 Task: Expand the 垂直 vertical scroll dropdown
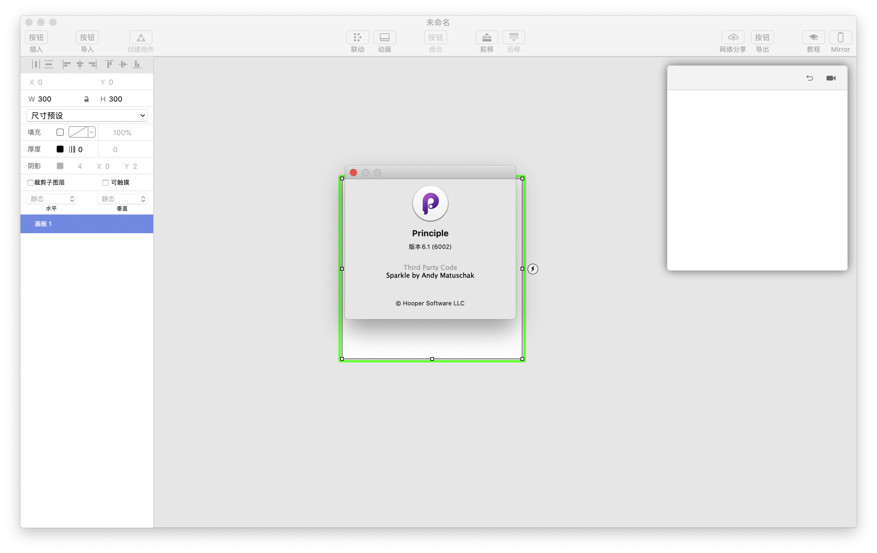coord(122,199)
